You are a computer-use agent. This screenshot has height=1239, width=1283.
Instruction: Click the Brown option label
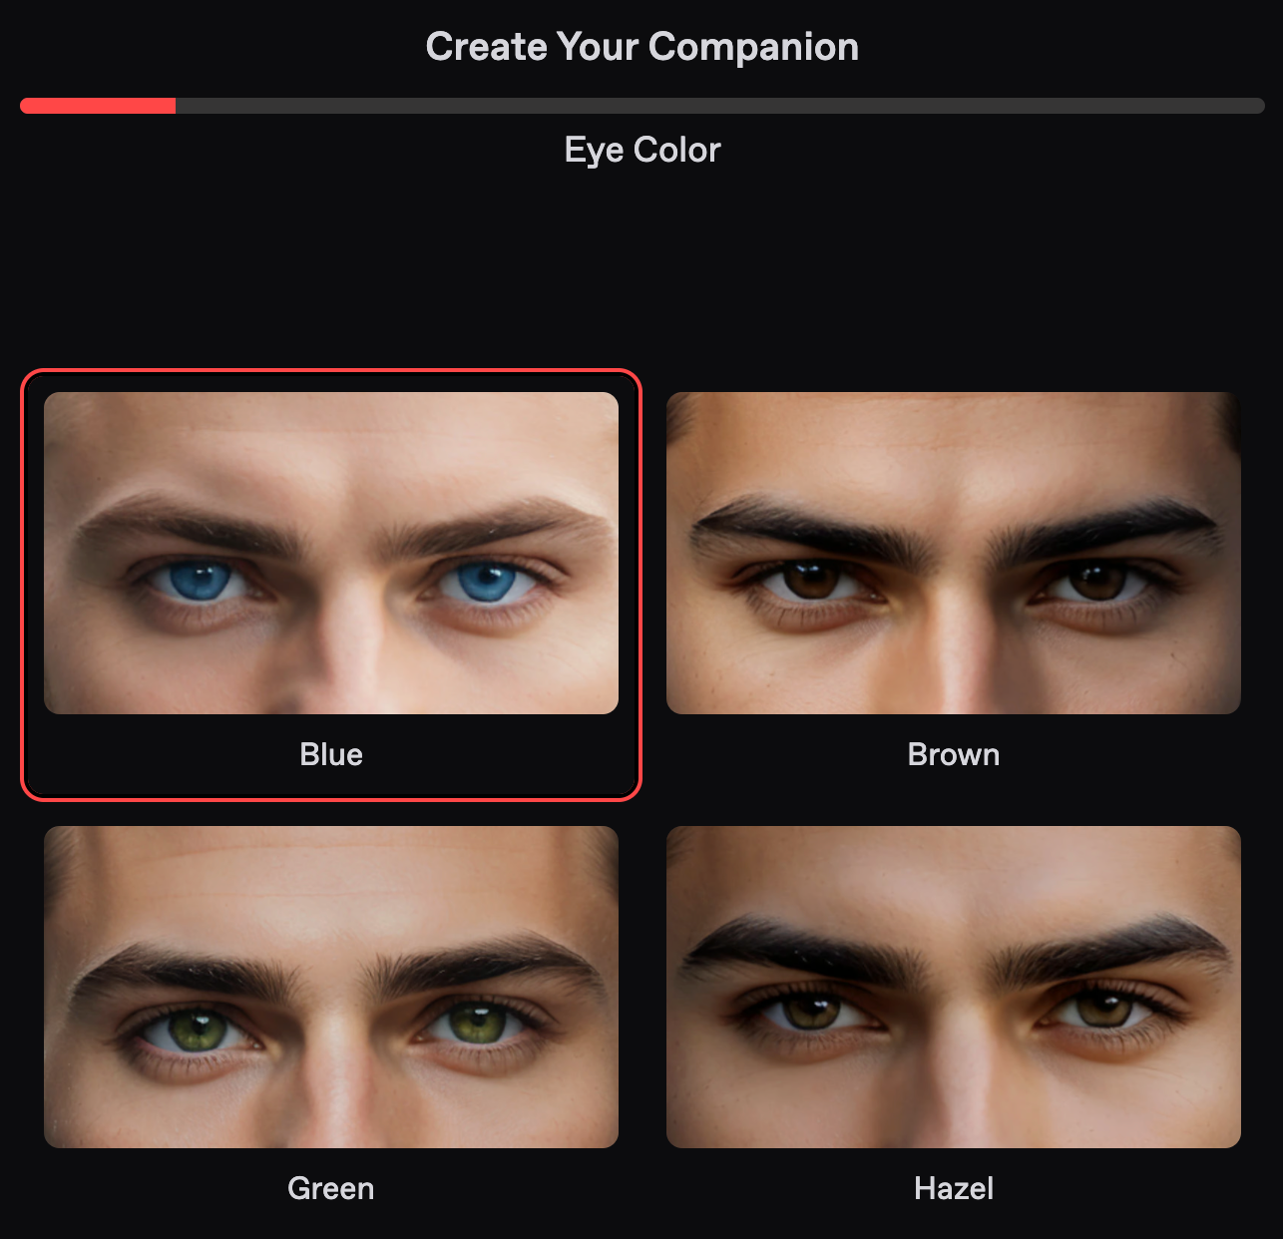(954, 754)
